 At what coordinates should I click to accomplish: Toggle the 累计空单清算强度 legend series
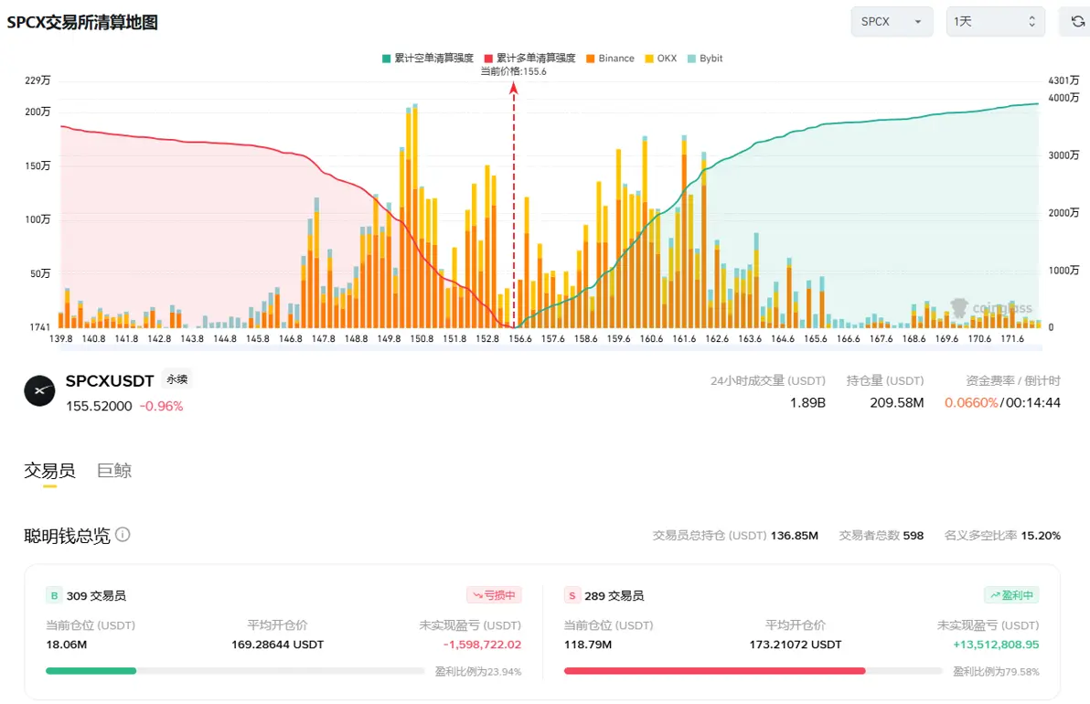pos(428,59)
